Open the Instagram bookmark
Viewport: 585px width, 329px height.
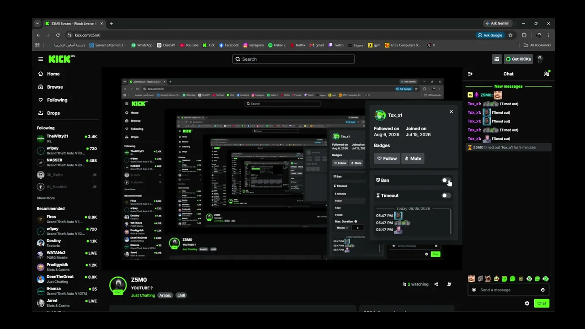point(254,45)
